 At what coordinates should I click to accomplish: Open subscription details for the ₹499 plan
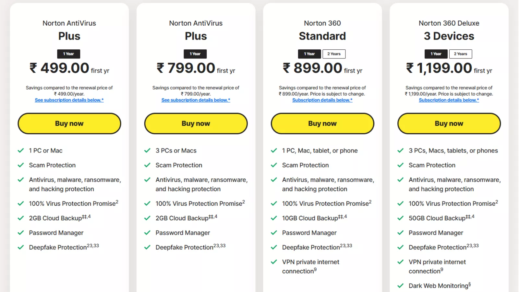tap(69, 100)
